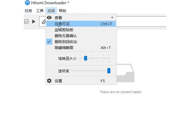Screen dimensions: 190x119
Task: Click the Hitomi Downloader window title
Action: tap(50, 3)
